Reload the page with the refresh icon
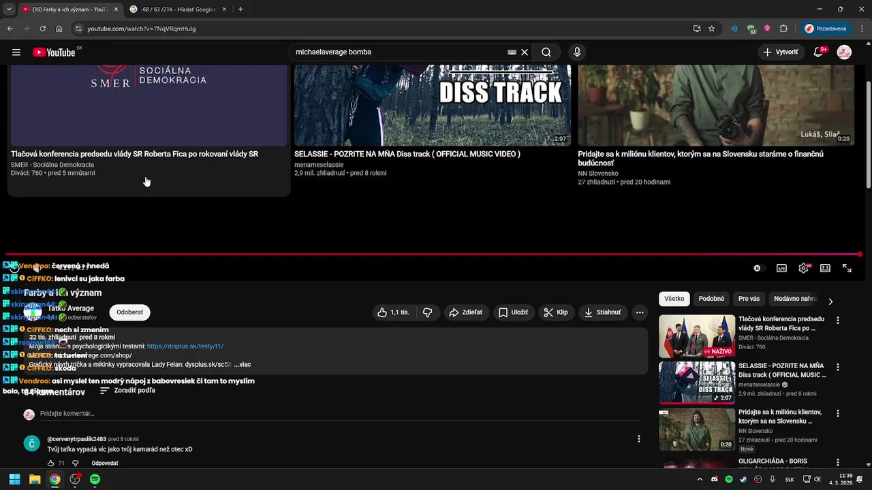 [43, 29]
